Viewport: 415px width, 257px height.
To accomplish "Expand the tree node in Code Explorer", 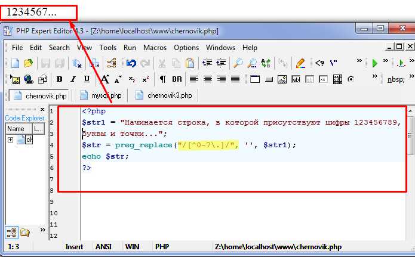I will pyautogui.click(x=10, y=140).
